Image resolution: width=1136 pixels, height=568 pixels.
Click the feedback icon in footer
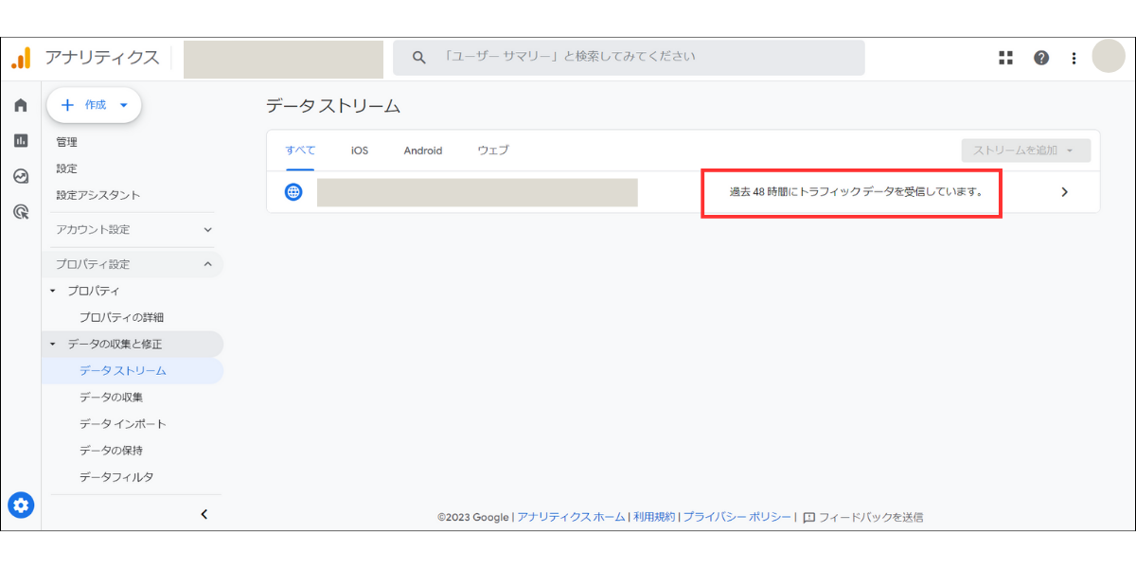coord(808,518)
